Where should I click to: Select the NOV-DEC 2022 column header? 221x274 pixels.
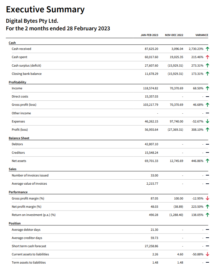(174, 35)
